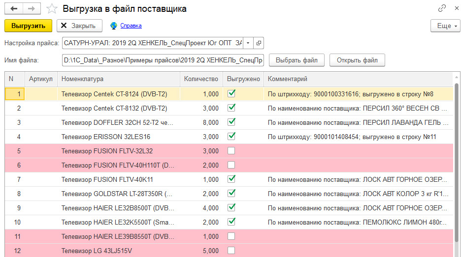The height and width of the screenshot is (257, 462).
Task: Click quantity 4,000 for HAIER LE32B8500T
Action: point(201,208)
